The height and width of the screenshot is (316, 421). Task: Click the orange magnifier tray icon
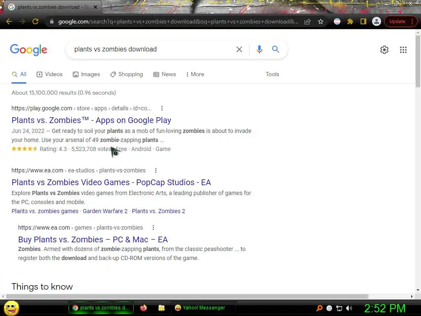tap(319, 308)
